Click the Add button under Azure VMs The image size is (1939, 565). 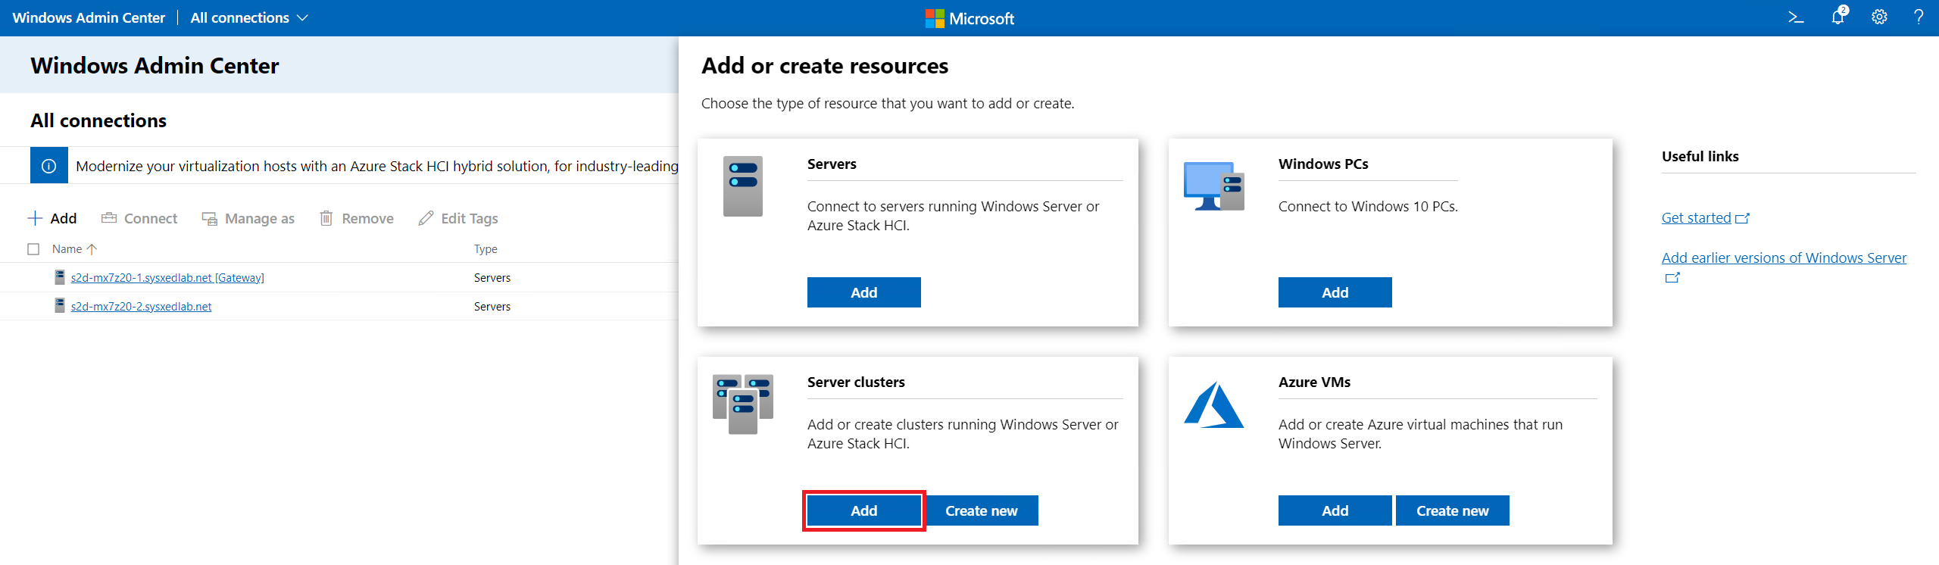1335,510
